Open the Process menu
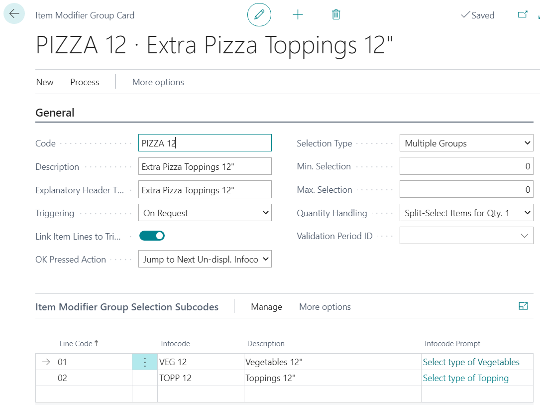The image size is (540, 405). point(85,82)
